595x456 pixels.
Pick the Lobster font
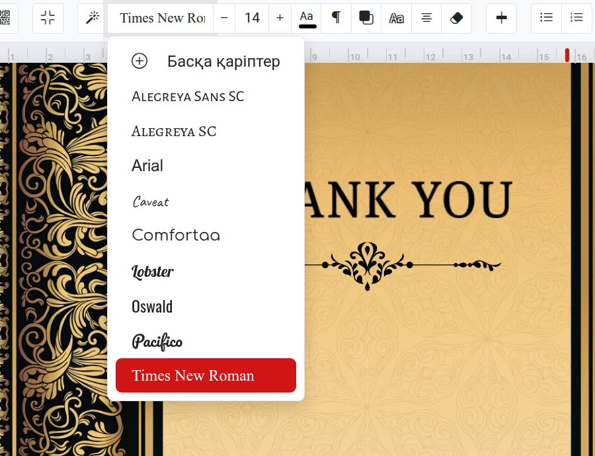coord(206,271)
